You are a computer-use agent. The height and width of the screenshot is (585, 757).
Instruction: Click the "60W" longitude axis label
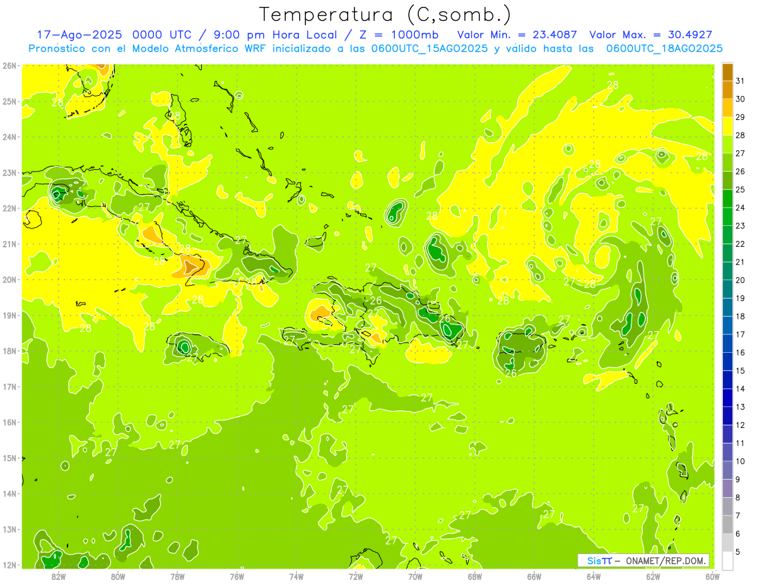click(713, 576)
